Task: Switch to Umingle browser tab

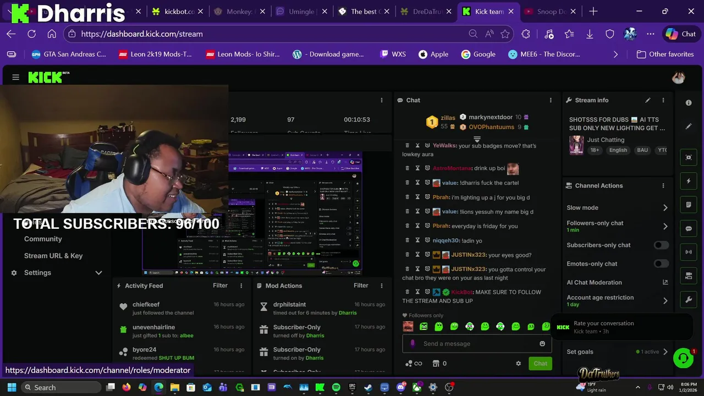Action: click(301, 12)
